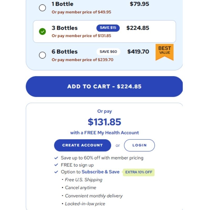Click the 1 Bottle member price text
The width and height of the screenshot is (210, 210).
click(x=81, y=12)
